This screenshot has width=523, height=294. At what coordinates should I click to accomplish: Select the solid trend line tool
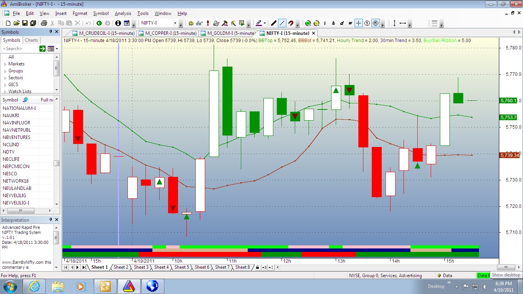tap(273, 23)
